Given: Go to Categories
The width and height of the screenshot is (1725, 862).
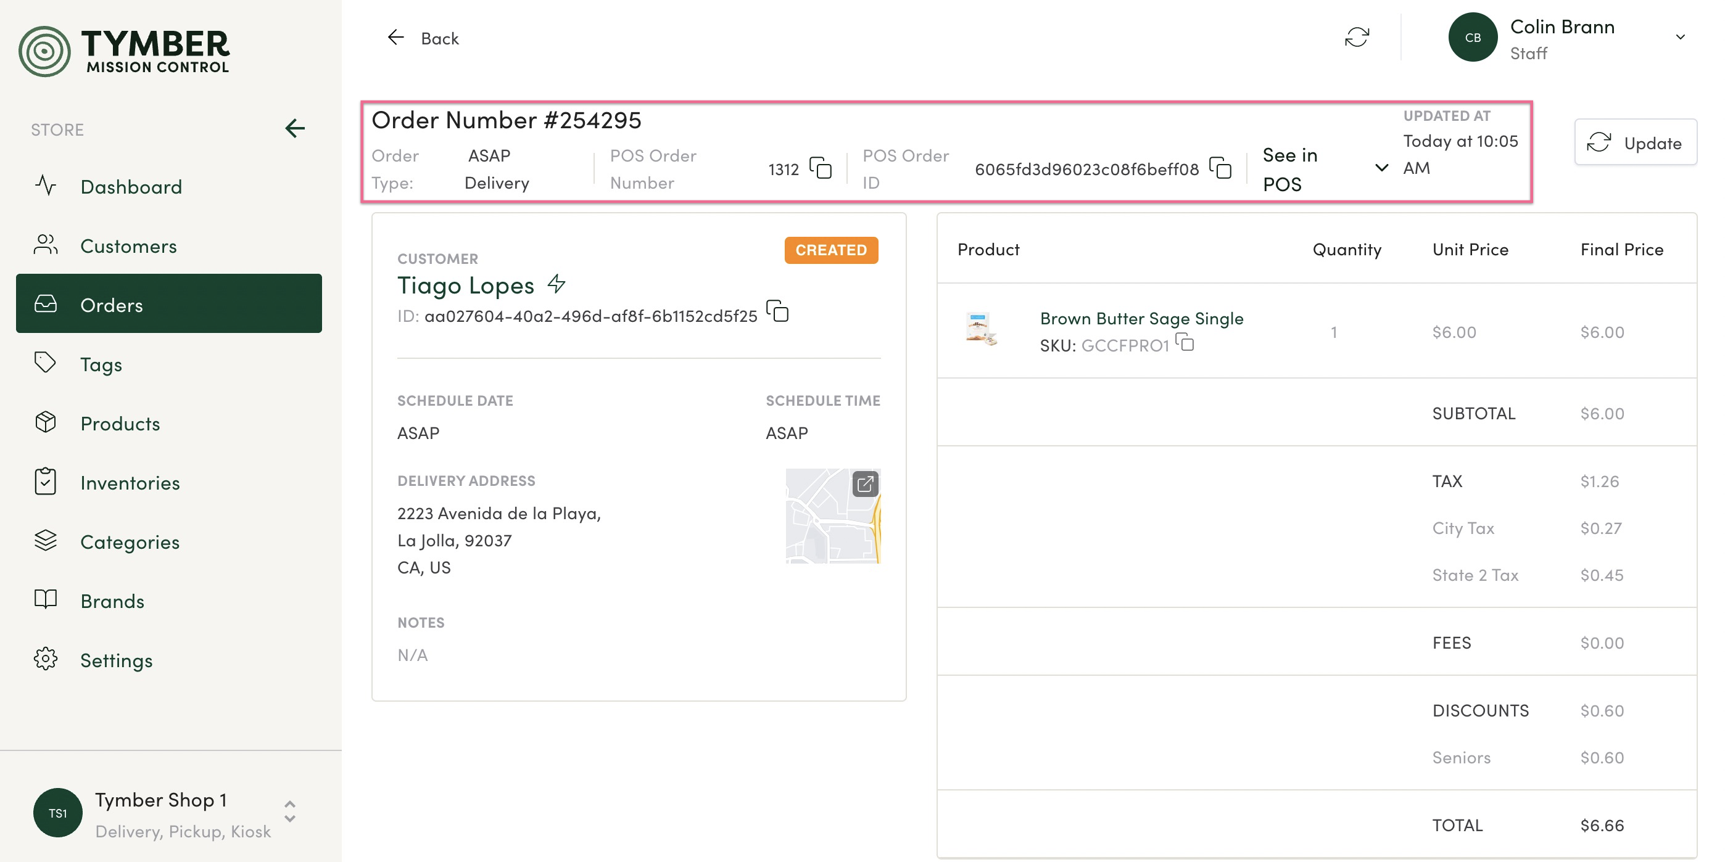Looking at the screenshot, I should click(x=169, y=541).
